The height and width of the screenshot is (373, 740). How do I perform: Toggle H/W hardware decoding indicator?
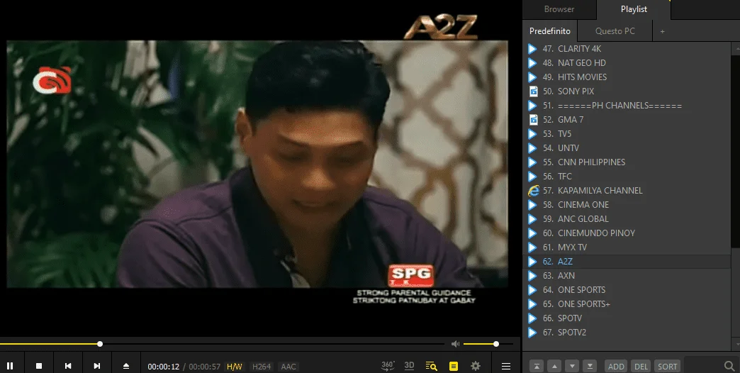click(234, 367)
